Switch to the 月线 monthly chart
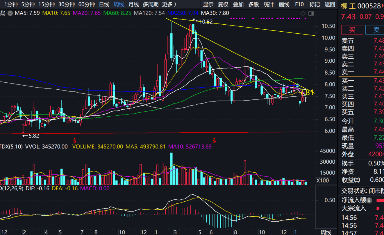Image resolution: width=384 pixels, height=235 pixels. tap(133, 4)
